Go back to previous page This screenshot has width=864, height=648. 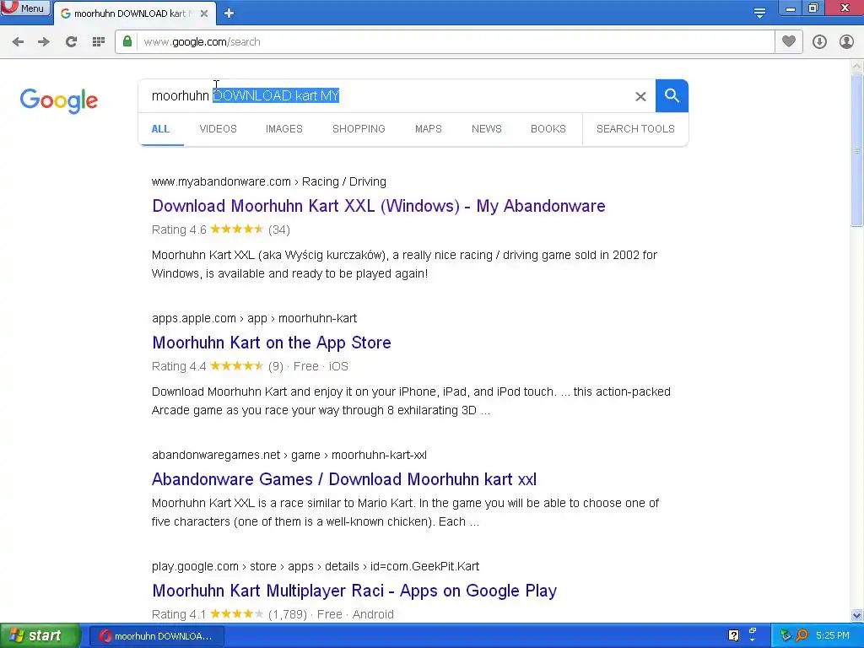click(x=18, y=42)
